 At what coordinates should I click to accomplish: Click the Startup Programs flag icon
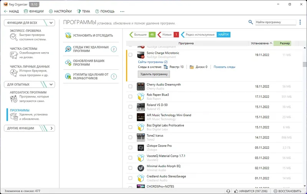pos(14,99)
